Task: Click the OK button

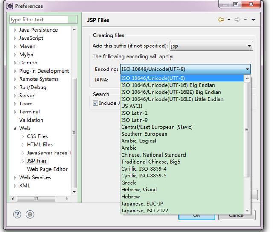Action: coord(197,215)
